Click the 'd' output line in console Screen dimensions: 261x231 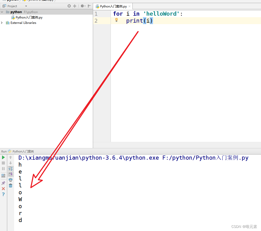click(x=20, y=220)
